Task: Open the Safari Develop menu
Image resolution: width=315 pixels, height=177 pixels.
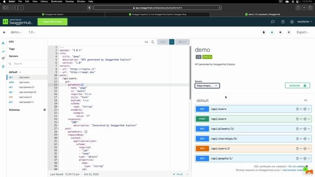Action: pos(70,1)
